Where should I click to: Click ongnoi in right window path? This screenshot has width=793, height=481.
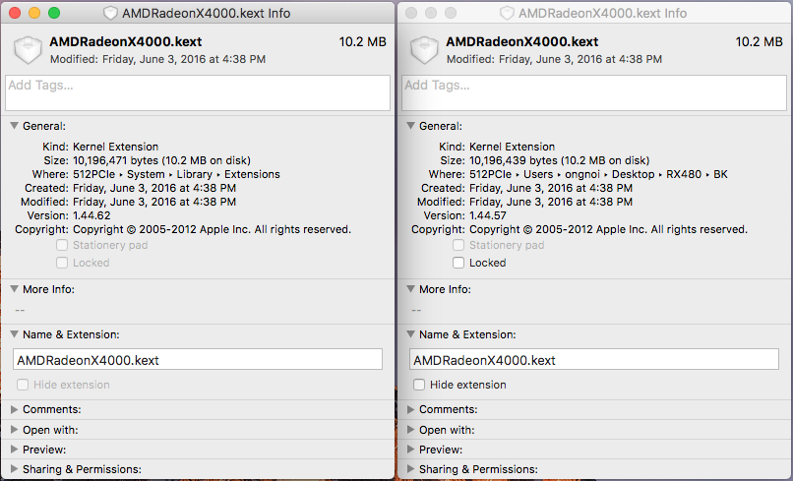click(582, 174)
